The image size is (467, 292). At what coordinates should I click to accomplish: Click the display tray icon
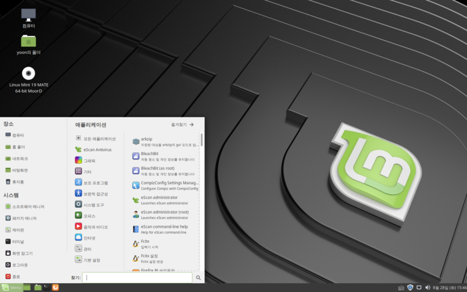pyautogui.click(x=419, y=288)
